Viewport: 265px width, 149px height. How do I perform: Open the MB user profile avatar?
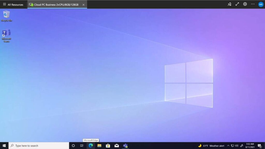coord(261,4)
